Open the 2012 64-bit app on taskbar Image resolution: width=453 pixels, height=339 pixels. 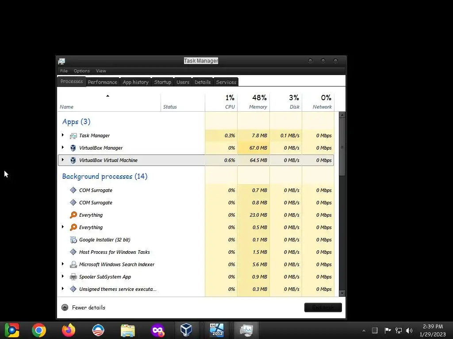(217, 330)
